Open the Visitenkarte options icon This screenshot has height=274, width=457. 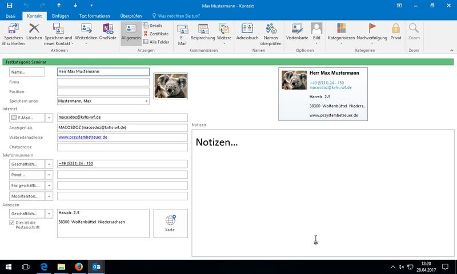[297, 29]
